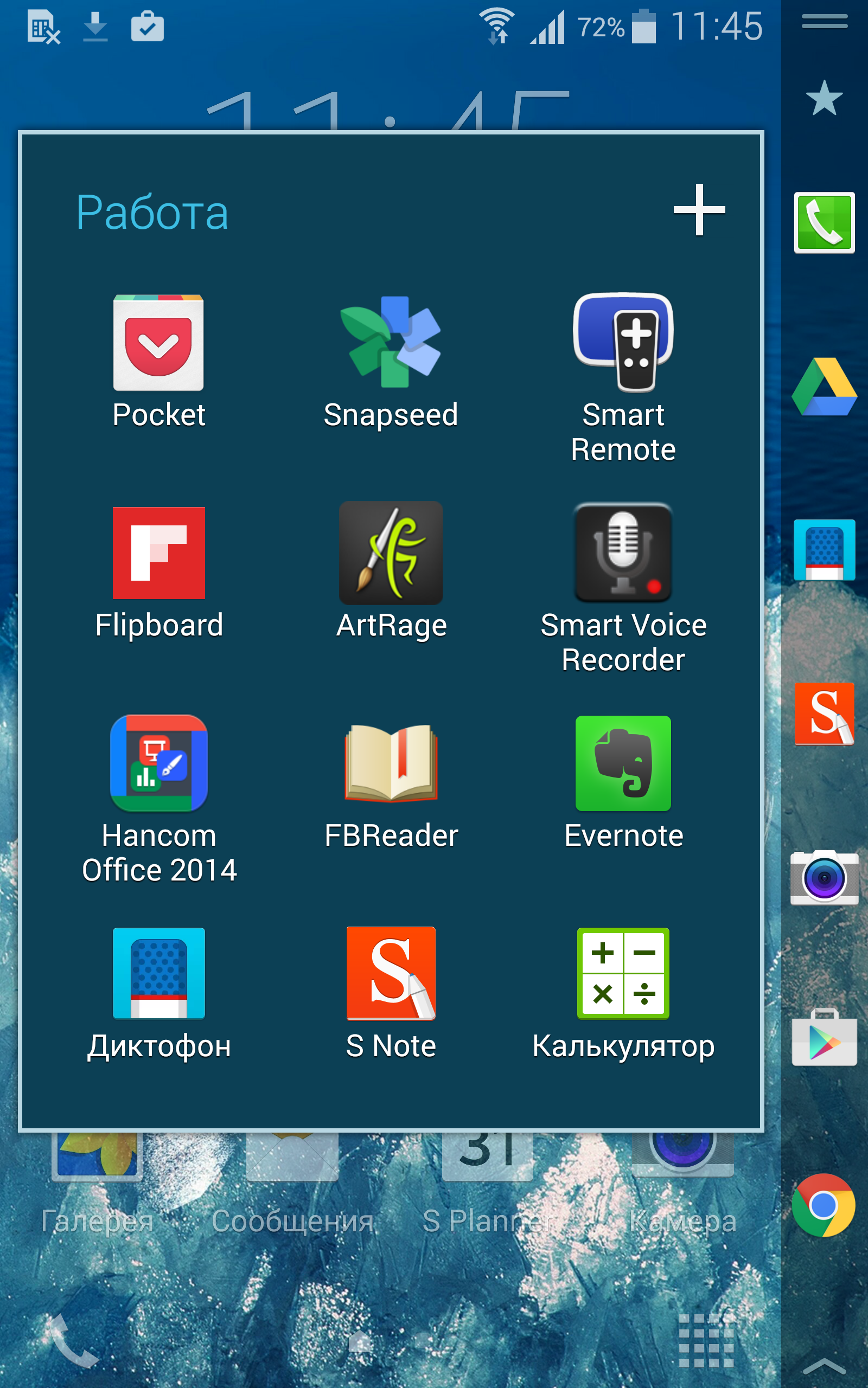
Task: Tap the battery 72% indicator
Action: pyautogui.click(x=617, y=27)
